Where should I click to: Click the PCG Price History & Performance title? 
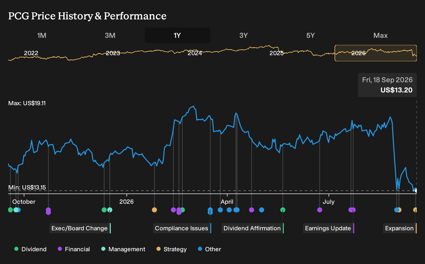(x=87, y=16)
